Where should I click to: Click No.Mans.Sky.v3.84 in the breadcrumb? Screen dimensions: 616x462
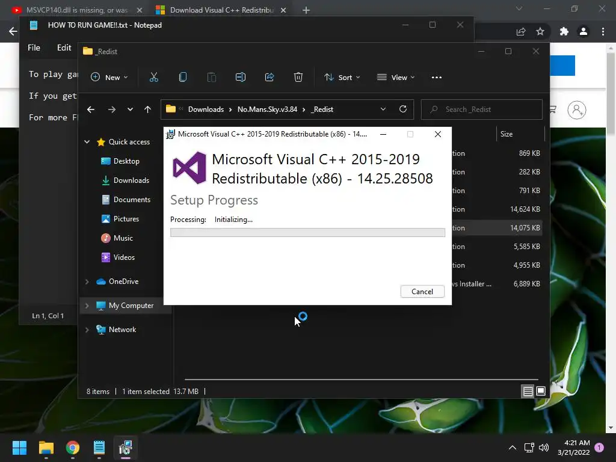click(267, 109)
